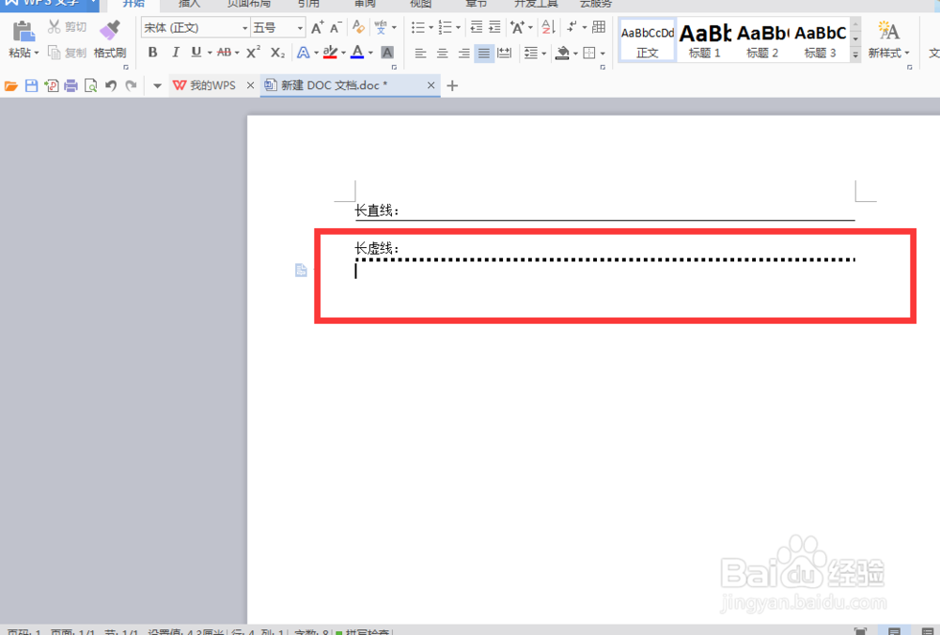Insert numbered list
This screenshot has width=940, height=635.
click(x=445, y=27)
